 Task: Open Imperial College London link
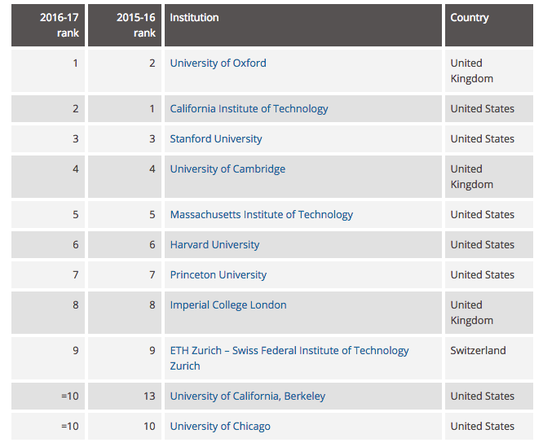pyautogui.click(x=228, y=305)
